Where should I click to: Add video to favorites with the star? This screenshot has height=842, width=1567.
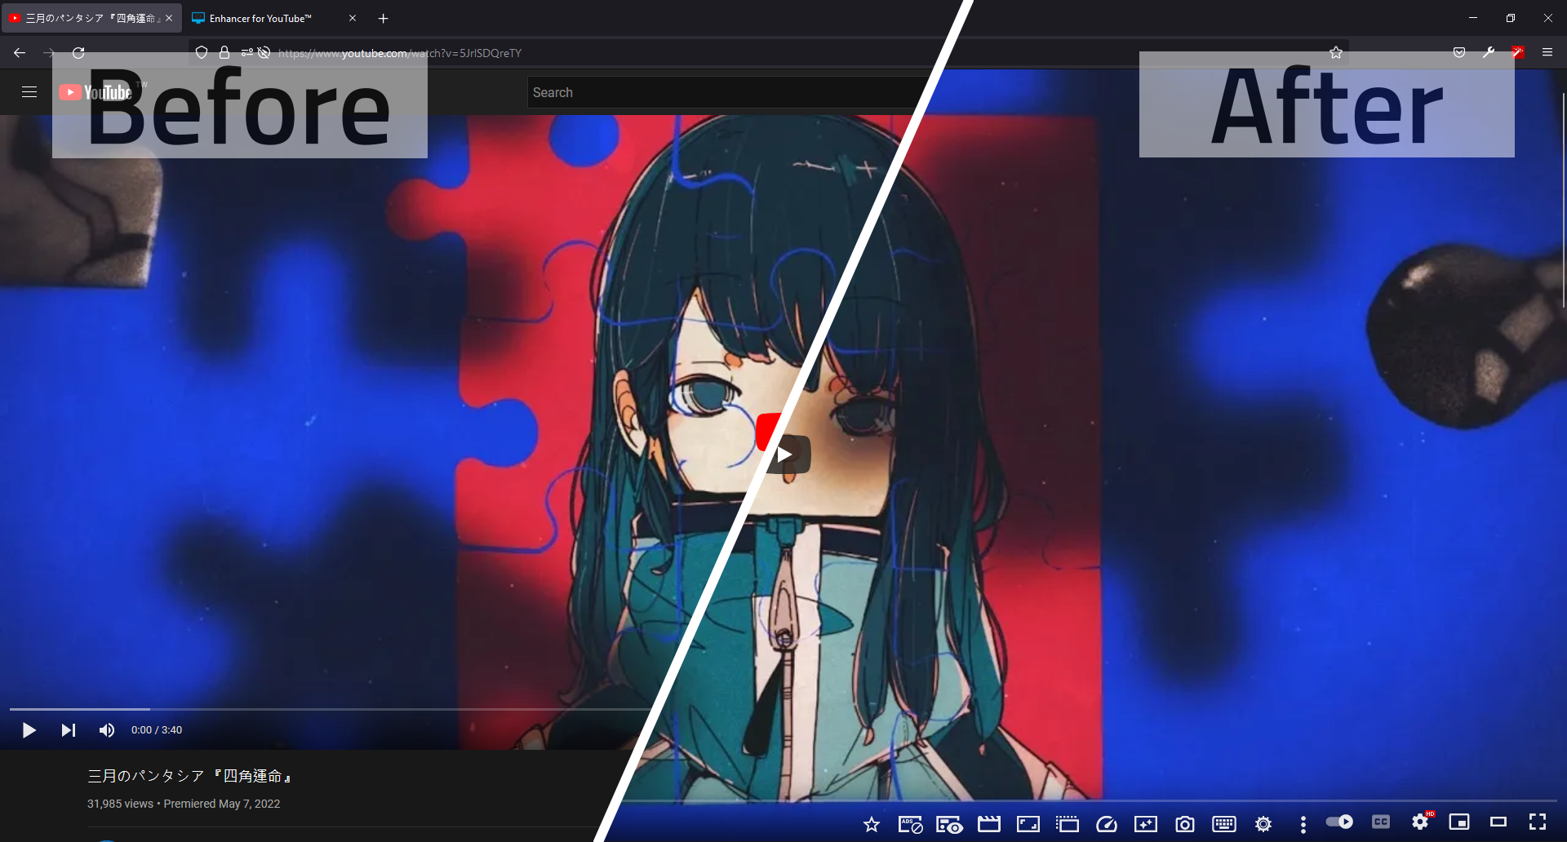(x=872, y=825)
